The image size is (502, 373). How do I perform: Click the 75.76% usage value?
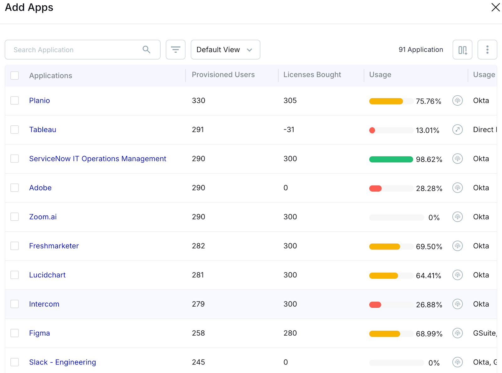pos(428,101)
